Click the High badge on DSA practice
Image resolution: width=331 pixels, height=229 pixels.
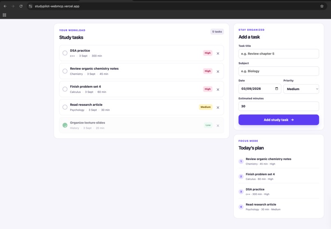pos(207,53)
